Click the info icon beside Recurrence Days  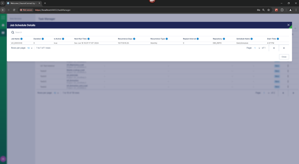pos(134,39)
